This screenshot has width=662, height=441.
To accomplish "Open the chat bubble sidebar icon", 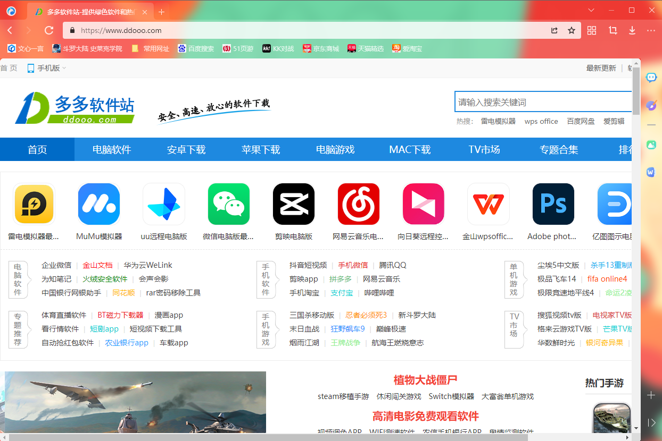I will coord(651,78).
